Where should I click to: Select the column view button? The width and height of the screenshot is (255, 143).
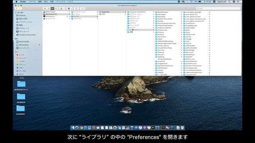coord(52,8)
